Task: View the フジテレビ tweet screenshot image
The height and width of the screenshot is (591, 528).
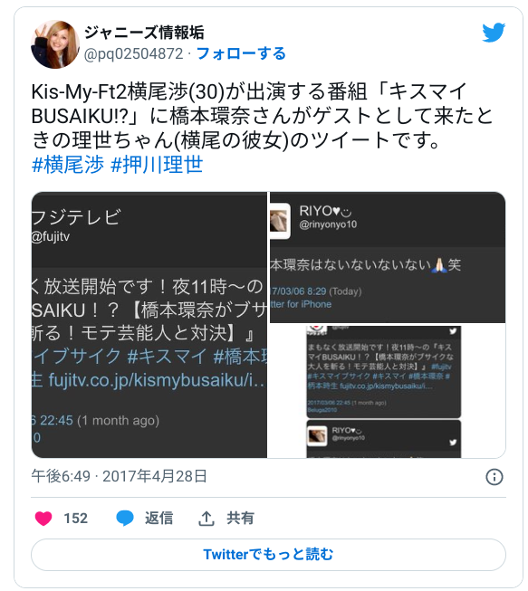Action: pyautogui.click(x=149, y=325)
